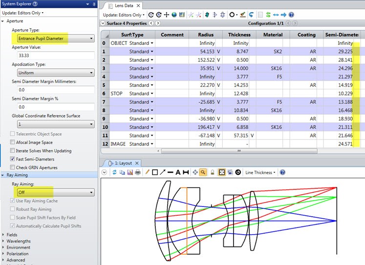Screen dimensions: 365x265
Task: Click the Update All (A) icon in Lens Data toolbar
Action: [159, 15]
